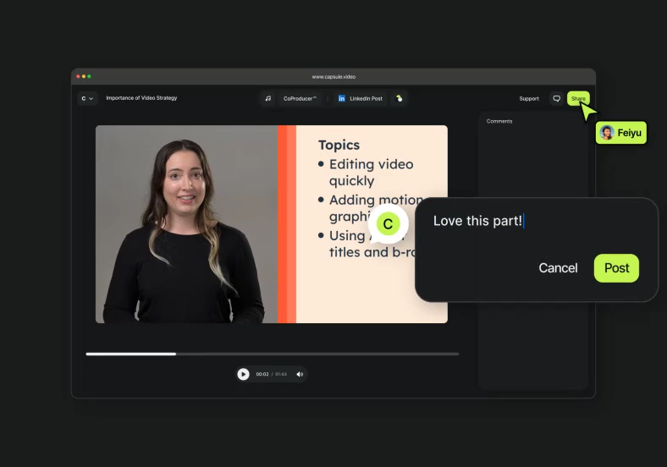Post the 'Love this part!' comment
This screenshot has height=467, width=667.
coord(616,268)
